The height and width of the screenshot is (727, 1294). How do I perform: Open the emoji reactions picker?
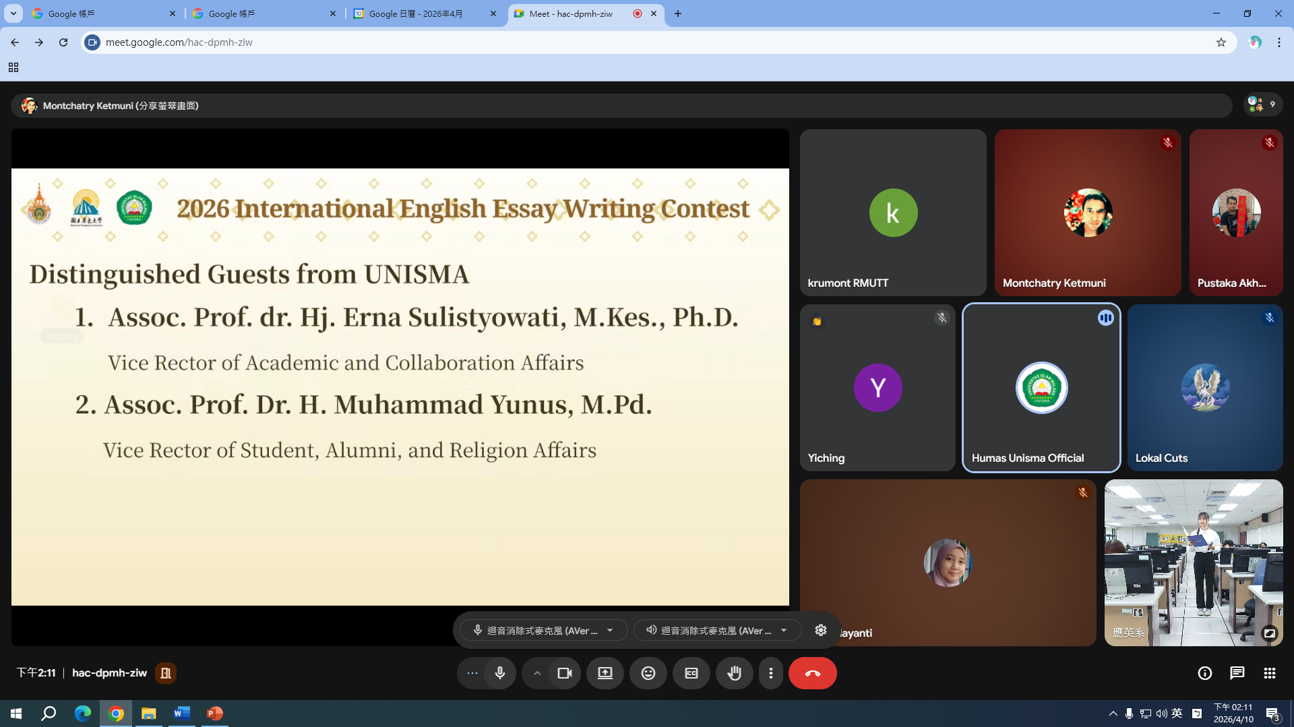(648, 673)
